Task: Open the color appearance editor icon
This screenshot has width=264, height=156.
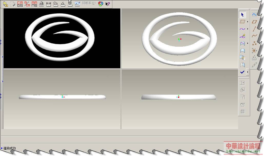Action: point(101,4)
